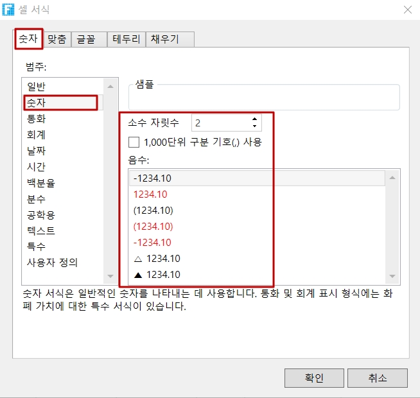Select 통화 category in list
This screenshot has width=420, height=398.
(36, 119)
